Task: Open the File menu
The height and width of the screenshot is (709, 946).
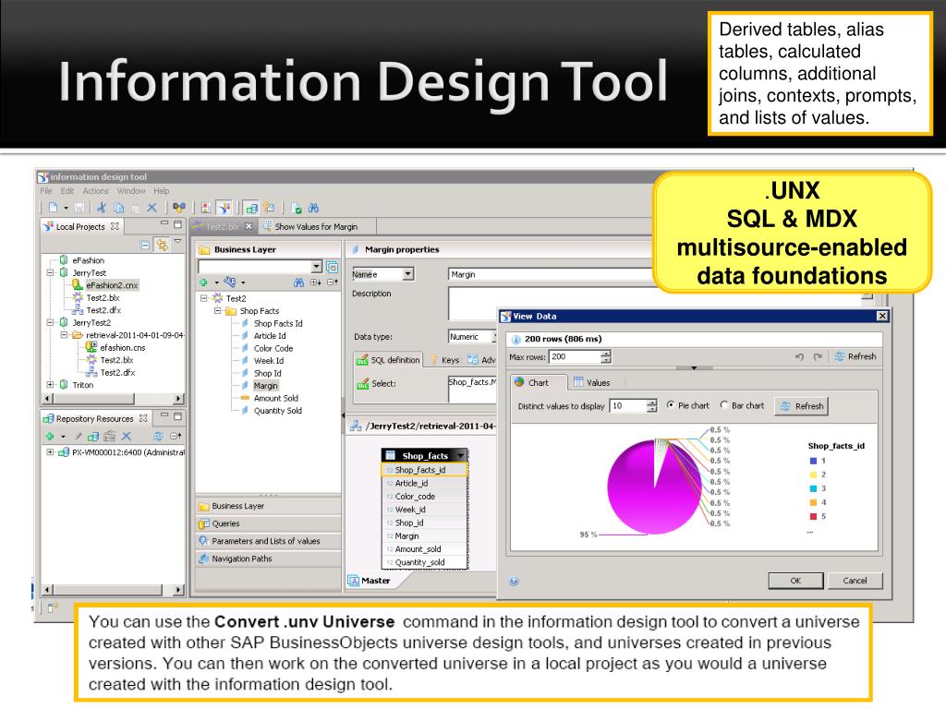Action: pos(46,190)
